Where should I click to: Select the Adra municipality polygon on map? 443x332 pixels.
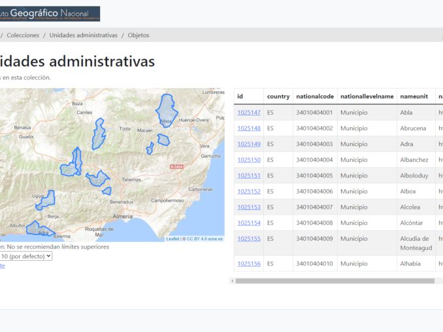37,228
